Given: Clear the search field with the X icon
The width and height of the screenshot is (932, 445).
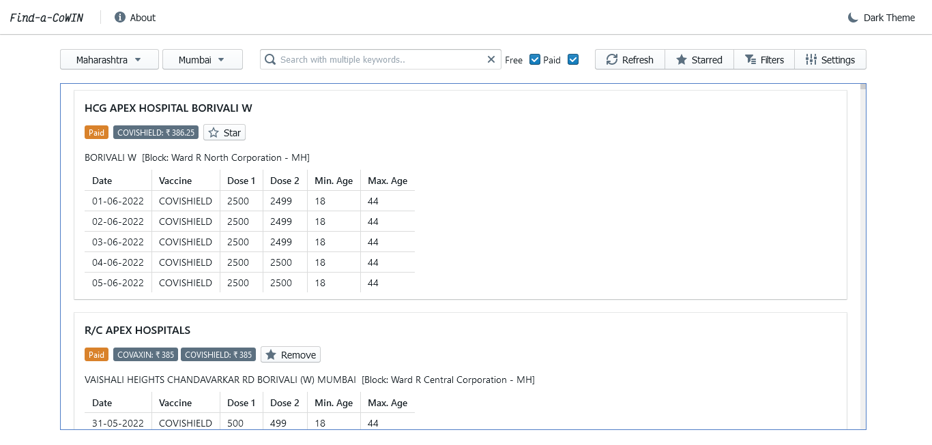Looking at the screenshot, I should point(491,59).
